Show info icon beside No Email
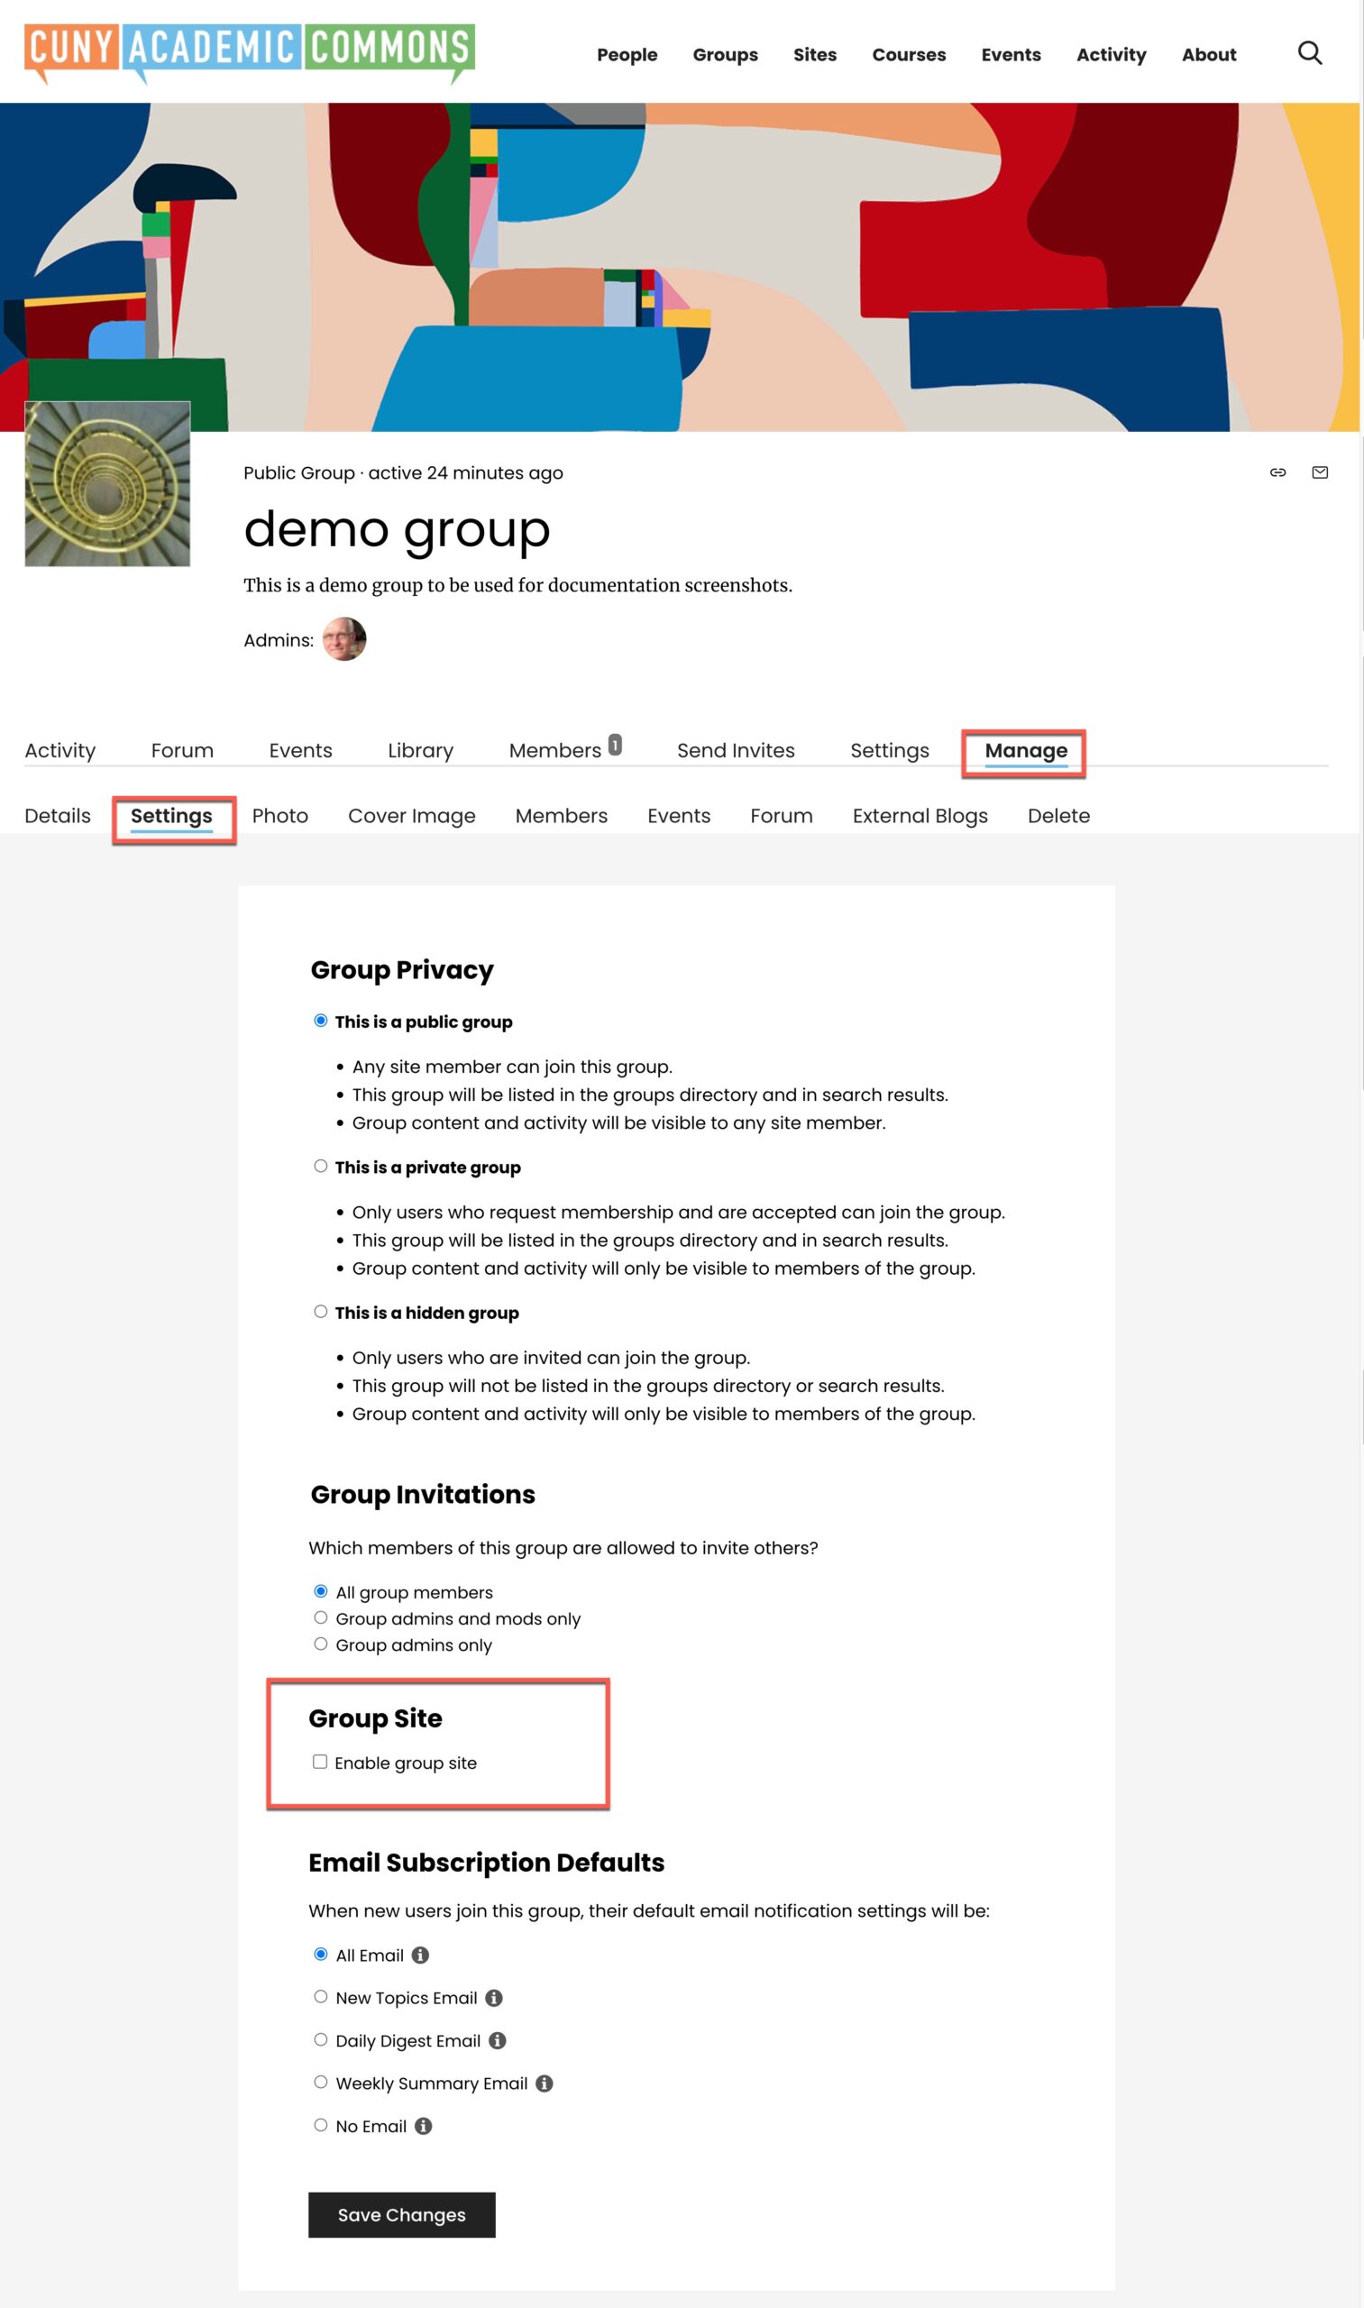This screenshot has width=1364, height=2308. tap(423, 2126)
